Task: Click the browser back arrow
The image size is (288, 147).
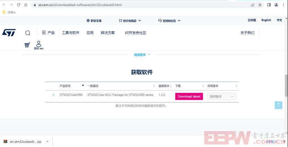Action: (4, 5)
